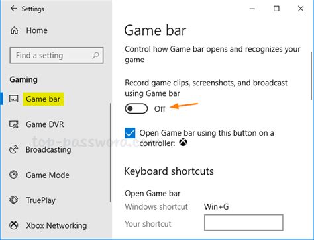
Task: Click the Xbox controller button icon
Action: (183, 143)
